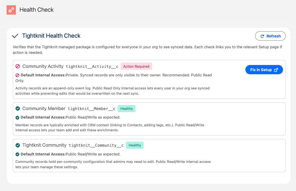Click the Healthy badge for Tightknit Community
The height and width of the screenshot is (191, 296).
(x=135, y=145)
